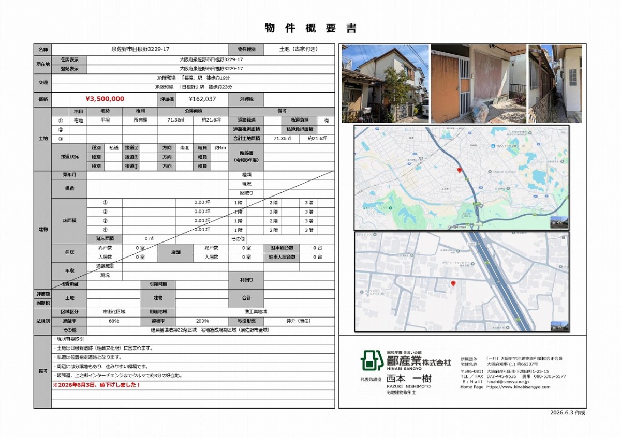This screenshot has width=621, height=438.
Task: Open the narrow side alley photo
Action: coord(555,84)
